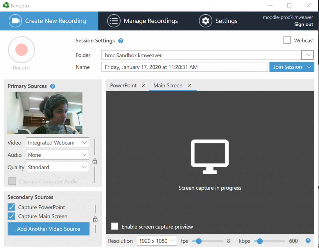Enable the Webcast checkbox
Image resolution: width=319 pixels, height=248 pixels.
[287, 40]
